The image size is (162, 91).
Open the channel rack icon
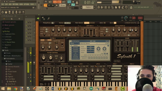click(106, 7)
